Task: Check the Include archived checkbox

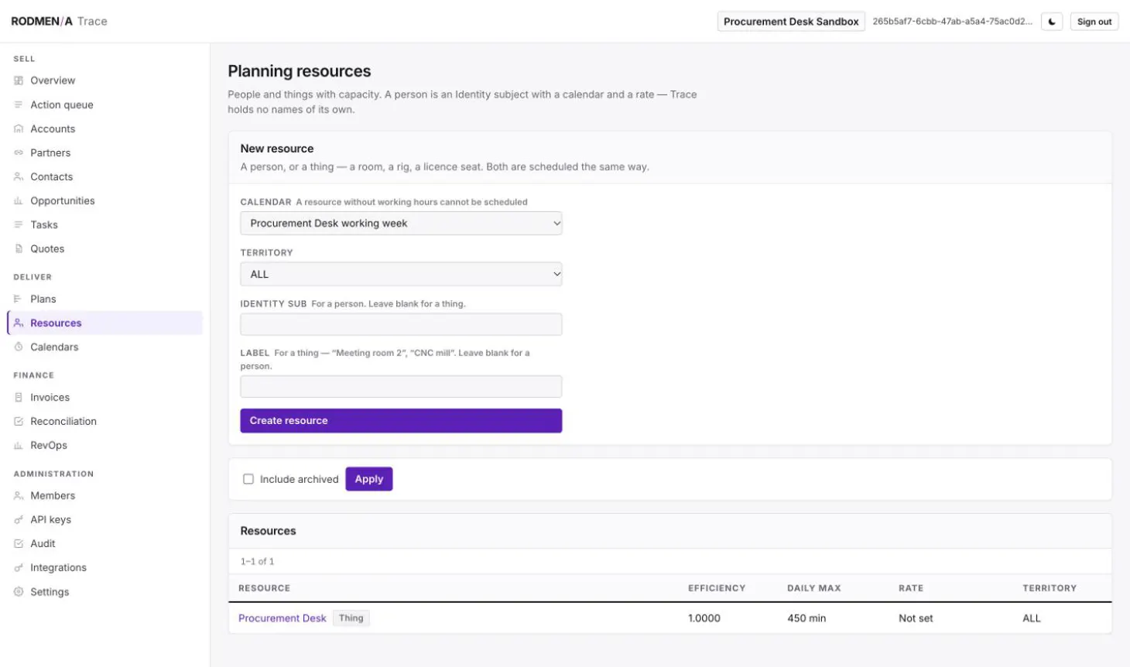Action: [248, 479]
